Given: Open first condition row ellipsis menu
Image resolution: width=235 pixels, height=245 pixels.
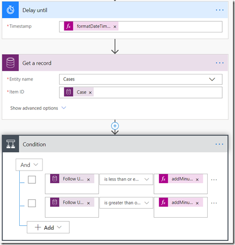Looking at the screenshot, I should (214, 180).
